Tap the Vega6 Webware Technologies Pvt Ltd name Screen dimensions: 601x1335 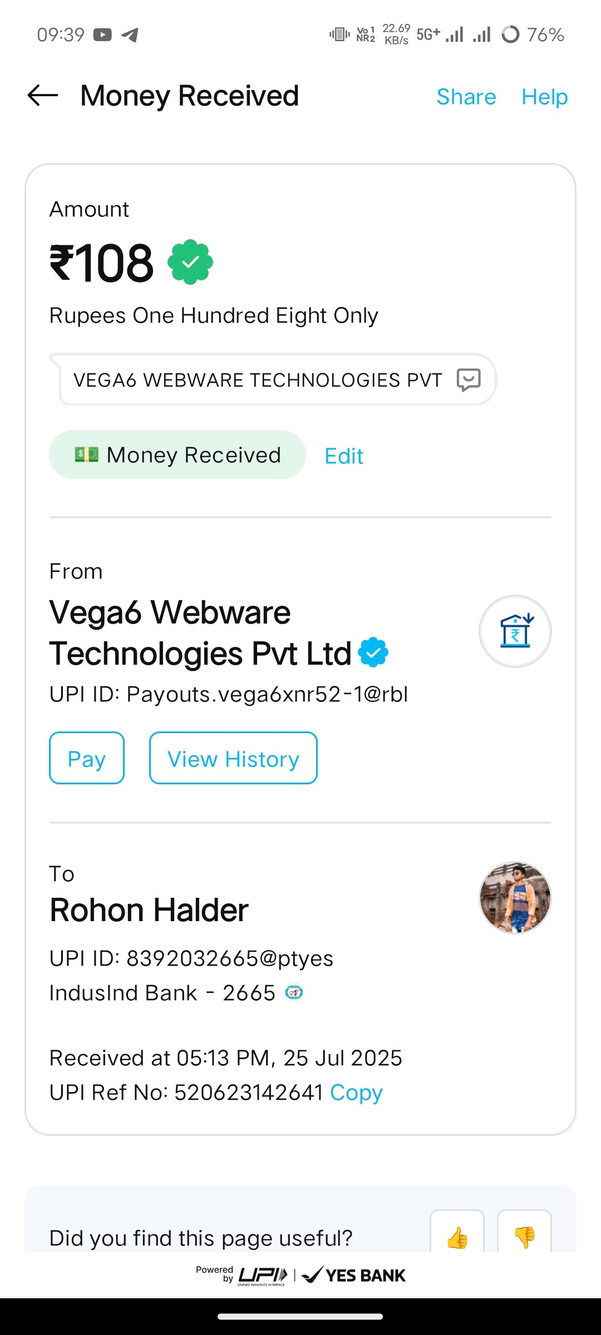click(200, 633)
